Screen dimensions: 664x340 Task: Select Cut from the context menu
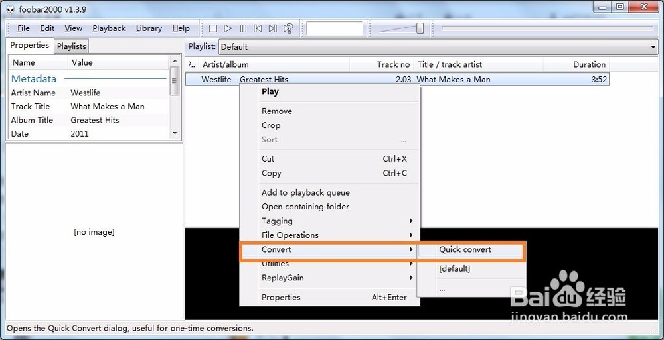tap(330, 159)
